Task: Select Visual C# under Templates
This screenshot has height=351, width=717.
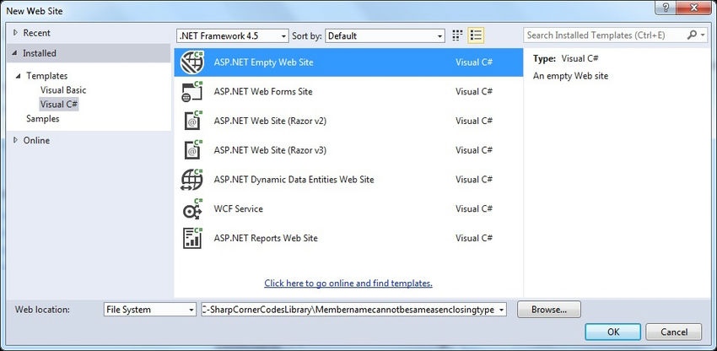Action: (x=59, y=105)
